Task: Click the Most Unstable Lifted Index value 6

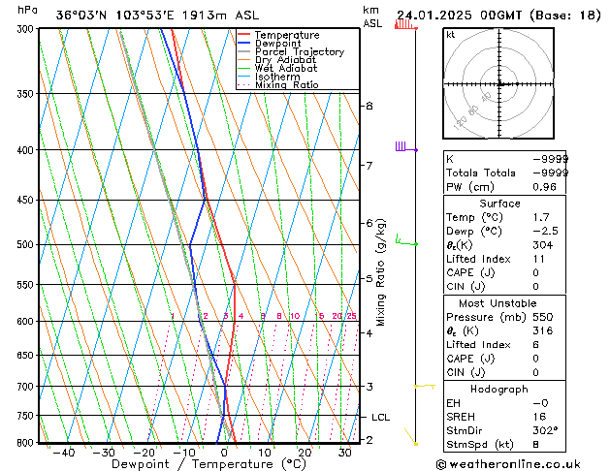Action: [536, 345]
